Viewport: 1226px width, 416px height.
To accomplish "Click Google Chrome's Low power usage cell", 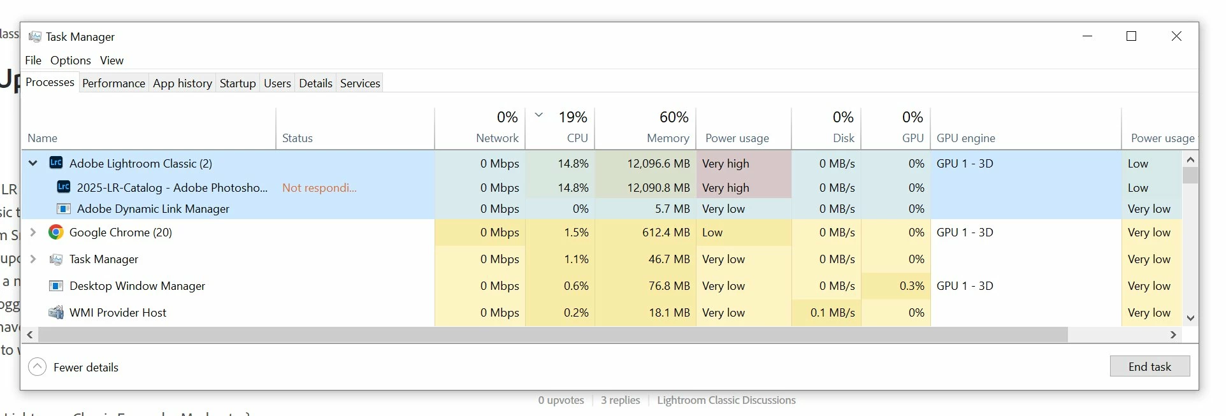I will [744, 232].
